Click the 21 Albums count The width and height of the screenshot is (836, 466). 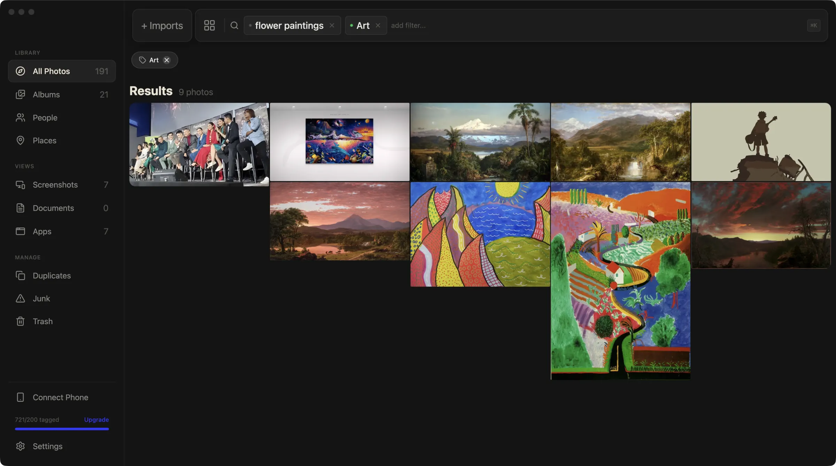coord(104,95)
